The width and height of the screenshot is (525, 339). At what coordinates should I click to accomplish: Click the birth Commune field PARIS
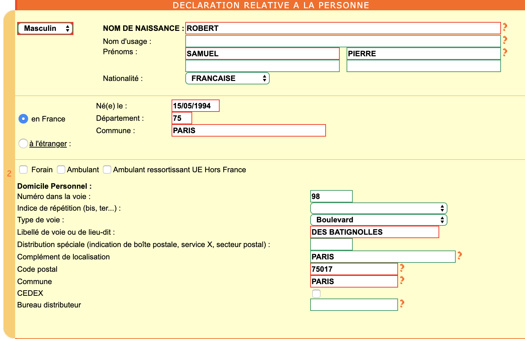(x=249, y=130)
